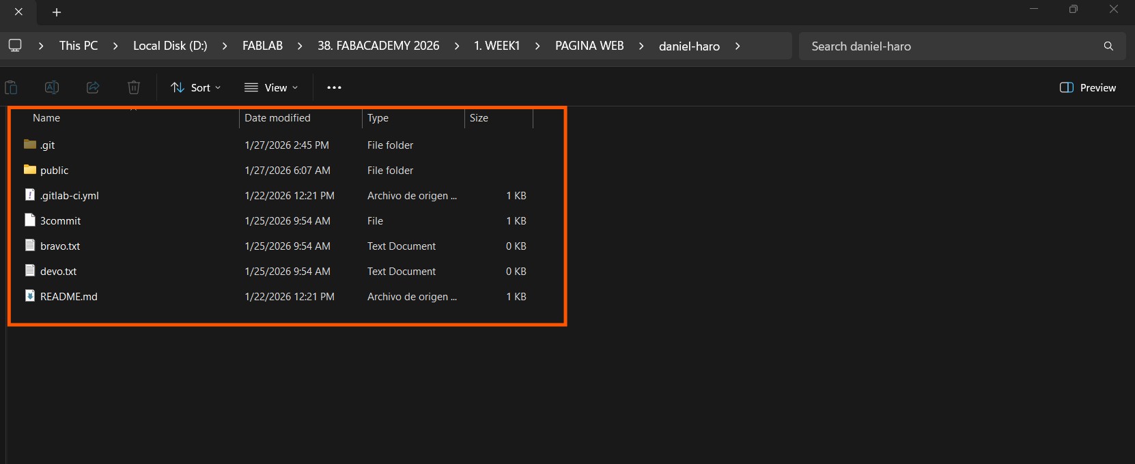The height and width of the screenshot is (464, 1135).
Task: Select the .gitlab-ci.yml file icon
Action: point(30,194)
